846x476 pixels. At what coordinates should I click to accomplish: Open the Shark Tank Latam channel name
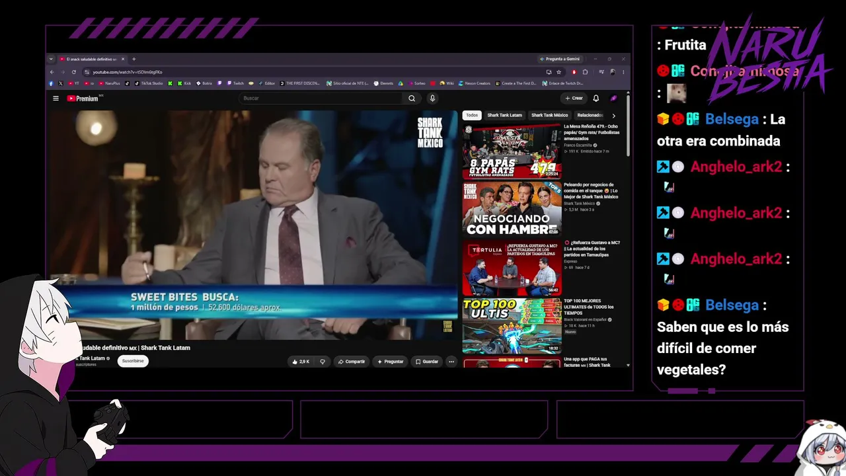click(91, 358)
